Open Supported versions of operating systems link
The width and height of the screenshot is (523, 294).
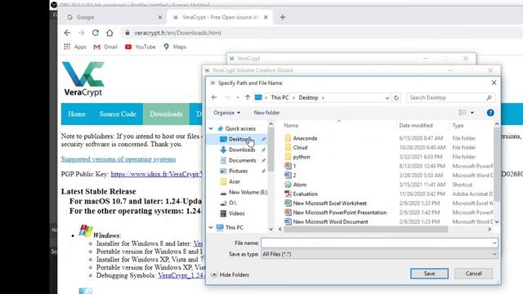(118, 159)
